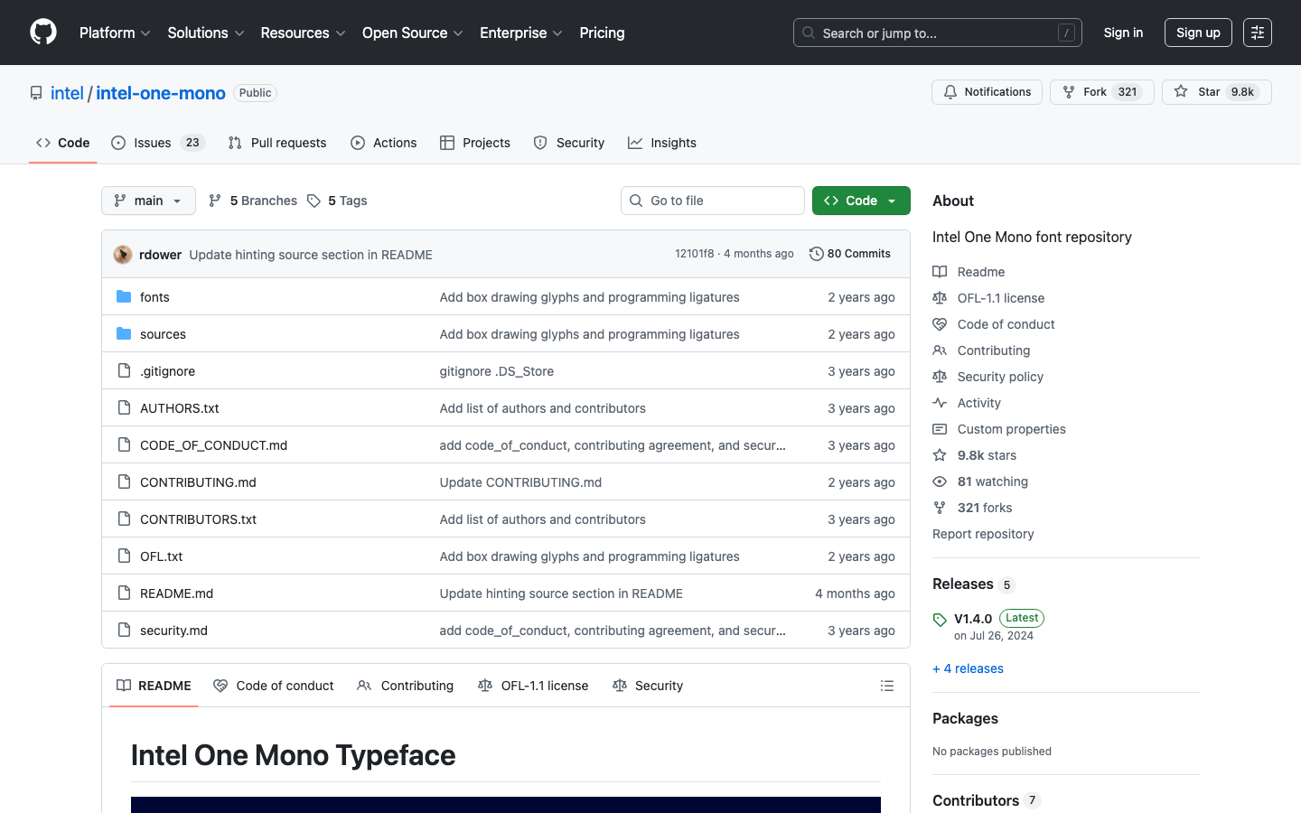Click the rdower avatar thumbnail

click(123, 255)
